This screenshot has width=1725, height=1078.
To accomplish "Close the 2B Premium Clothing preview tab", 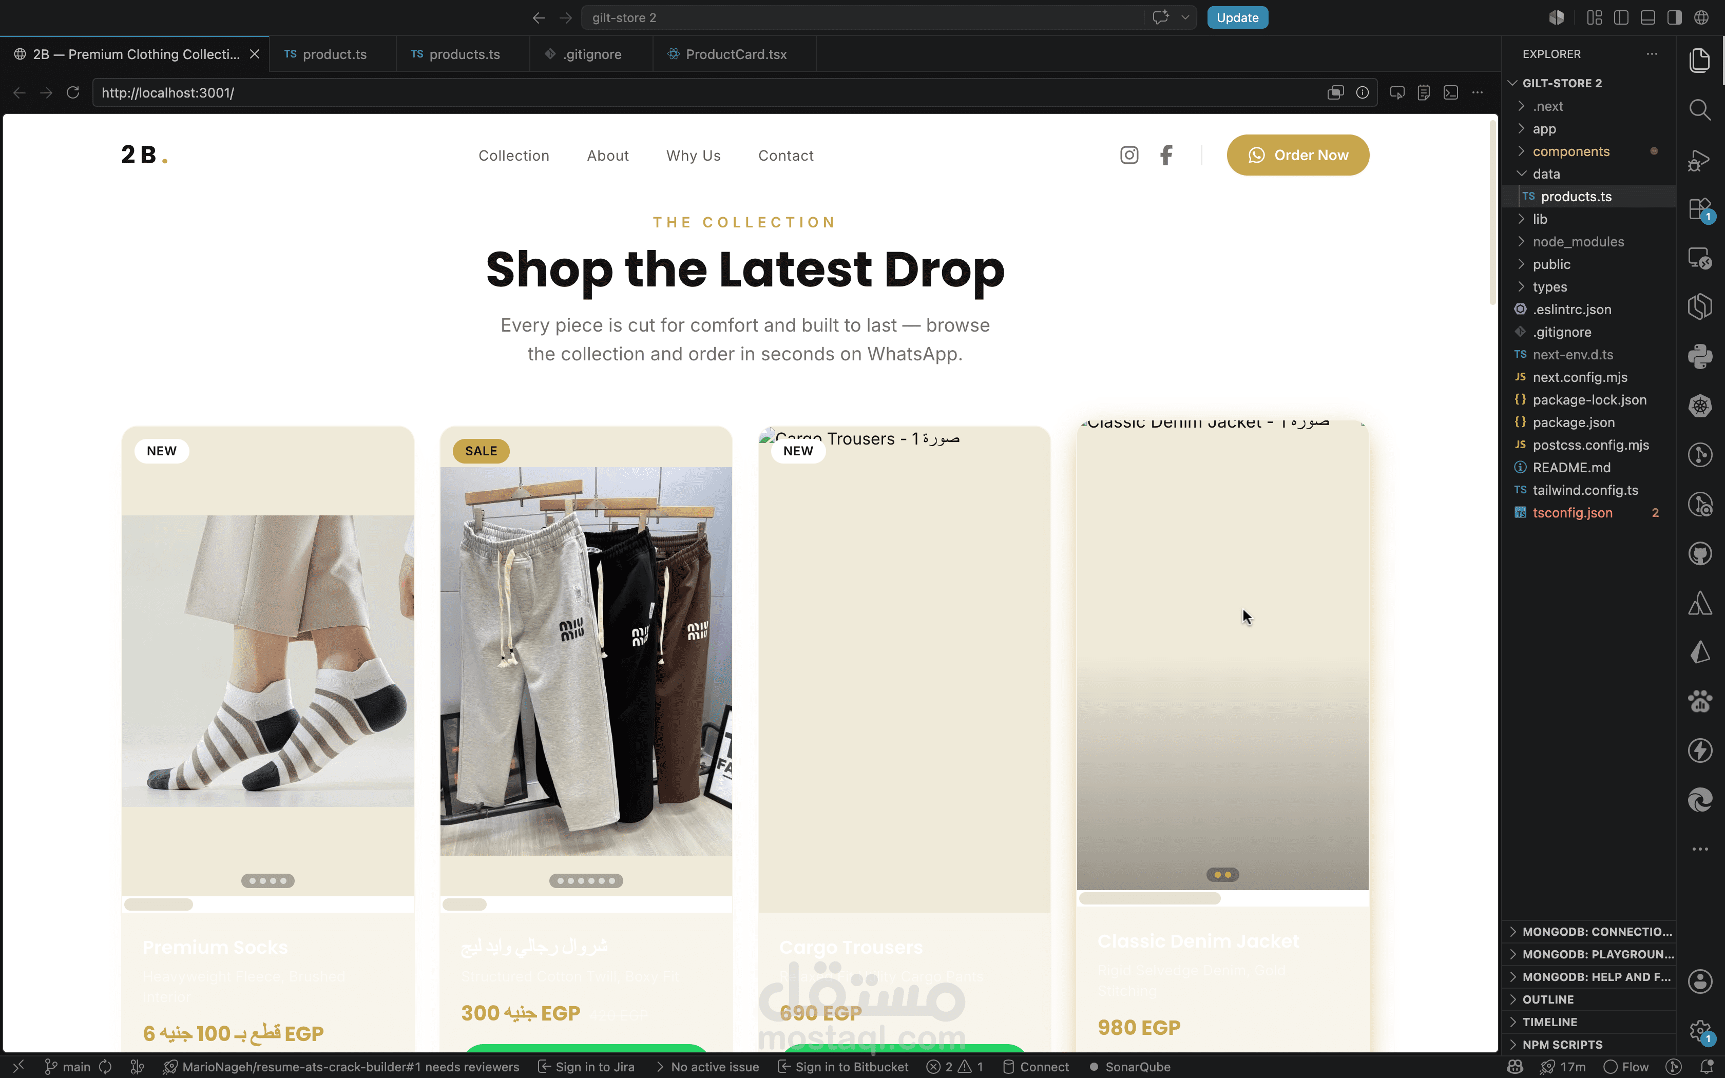I will [x=255, y=54].
